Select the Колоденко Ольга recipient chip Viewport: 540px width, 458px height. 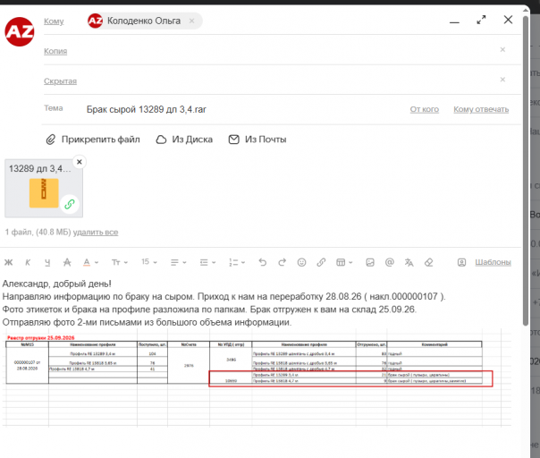coord(144,21)
